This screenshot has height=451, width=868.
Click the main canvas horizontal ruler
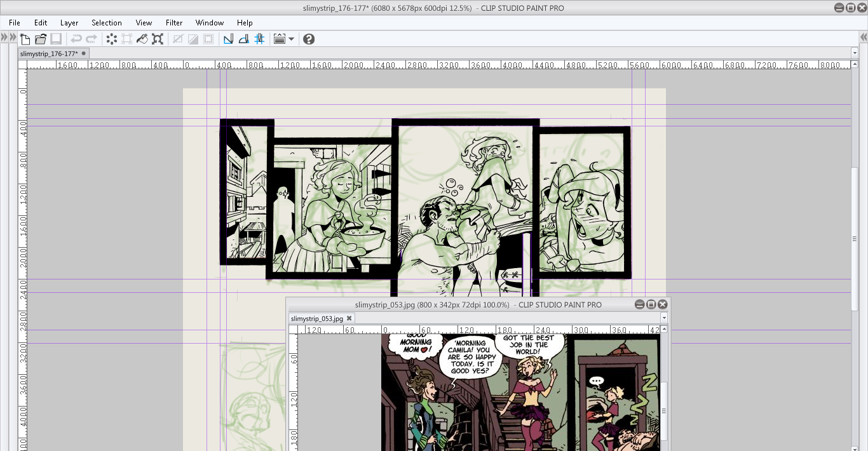(438, 64)
